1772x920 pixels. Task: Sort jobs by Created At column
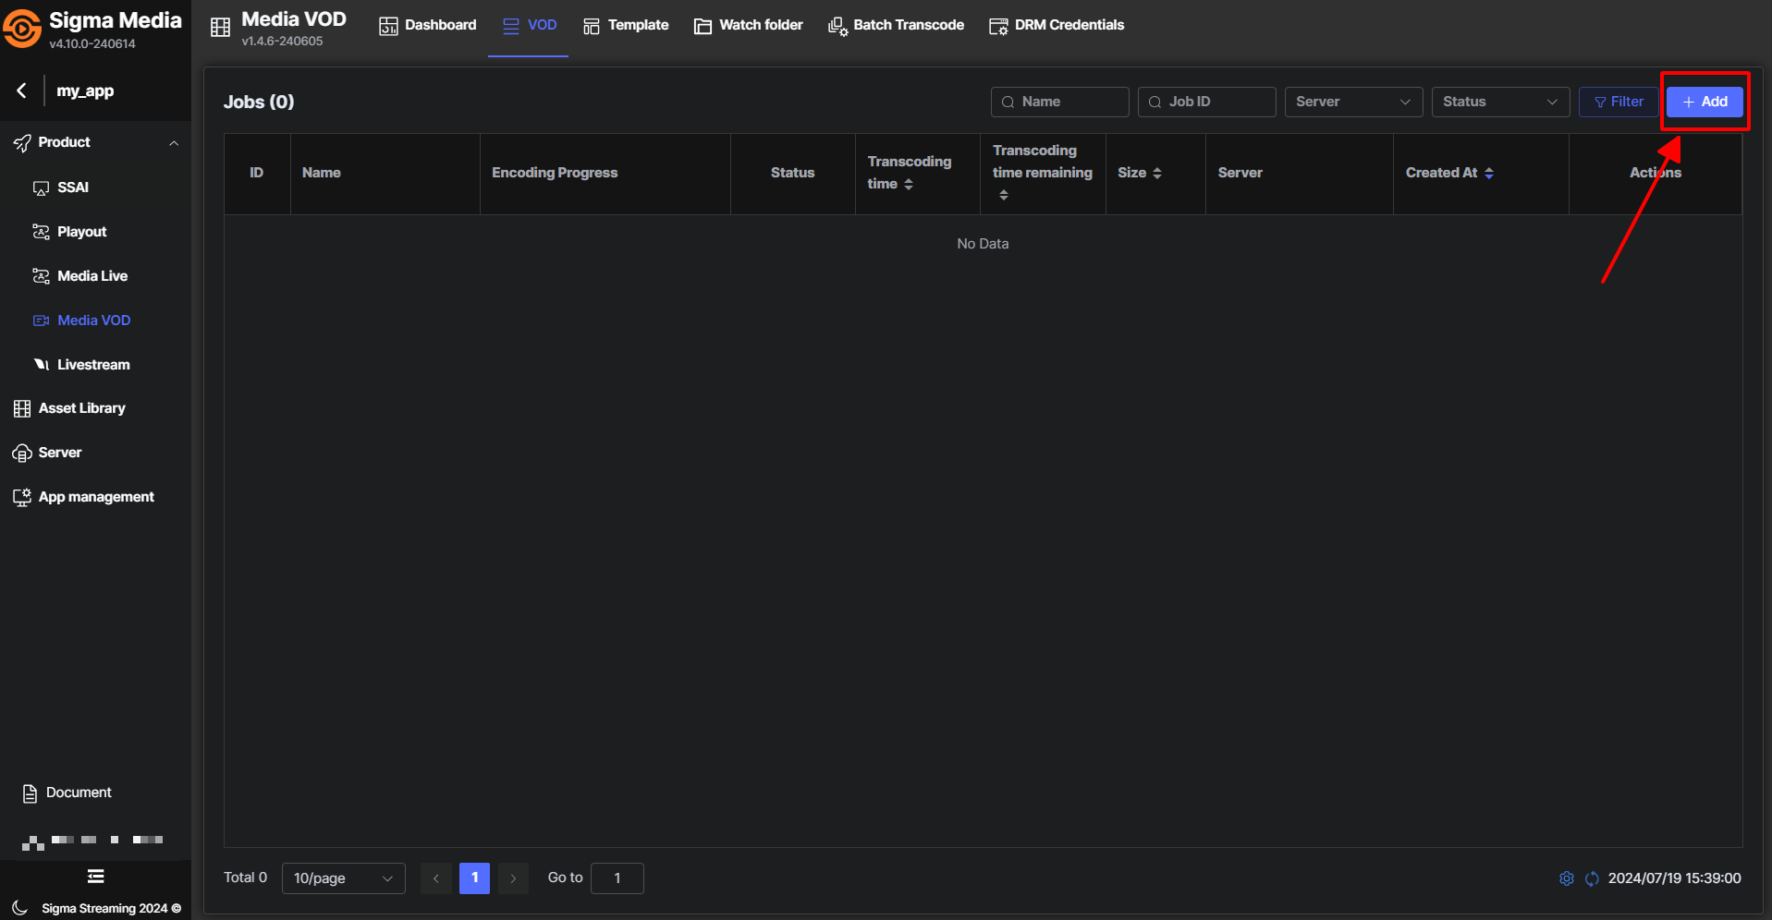coord(1488,173)
